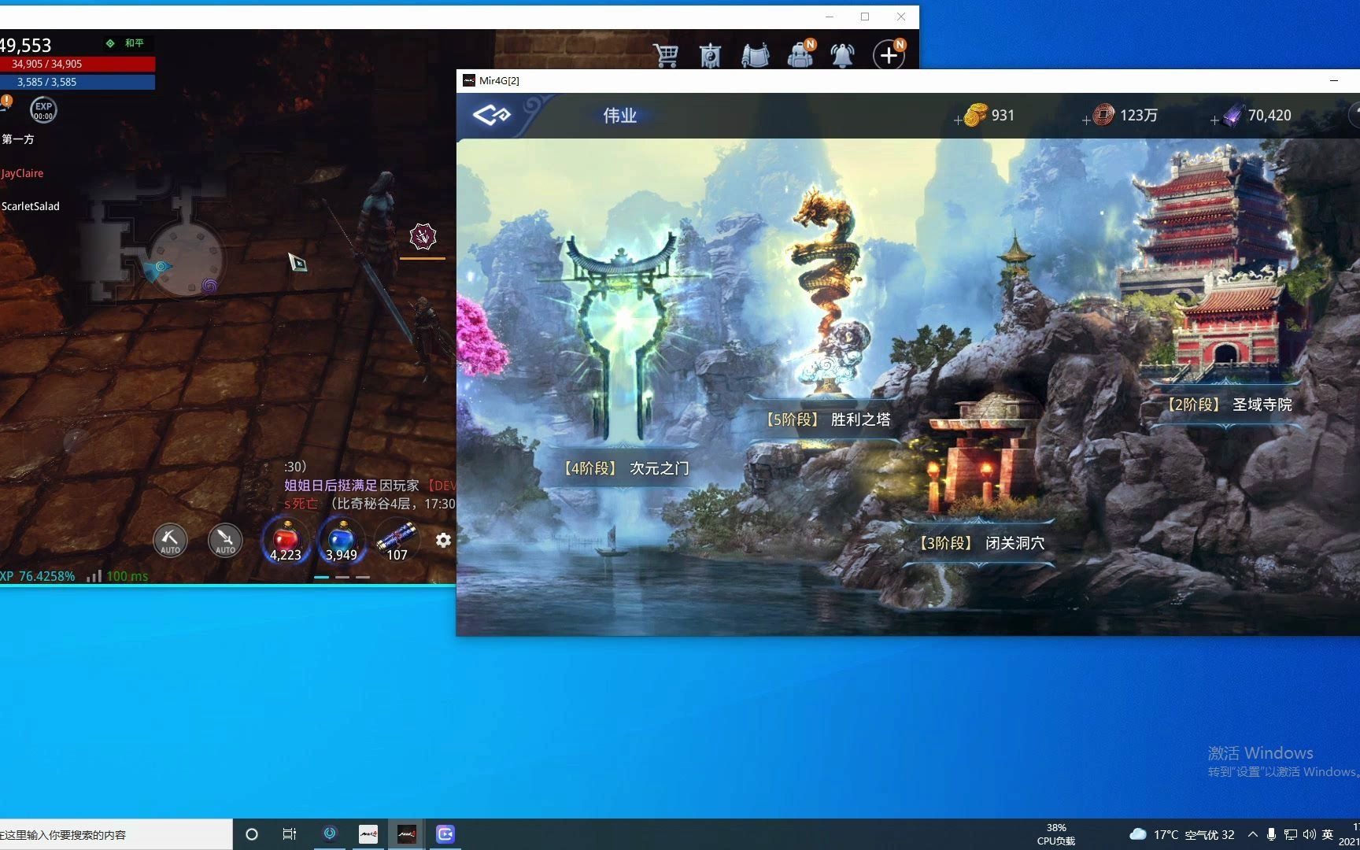The image size is (1360, 850).
Task: Open the blue swirl browser taskbar icon
Action: click(x=330, y=833)
